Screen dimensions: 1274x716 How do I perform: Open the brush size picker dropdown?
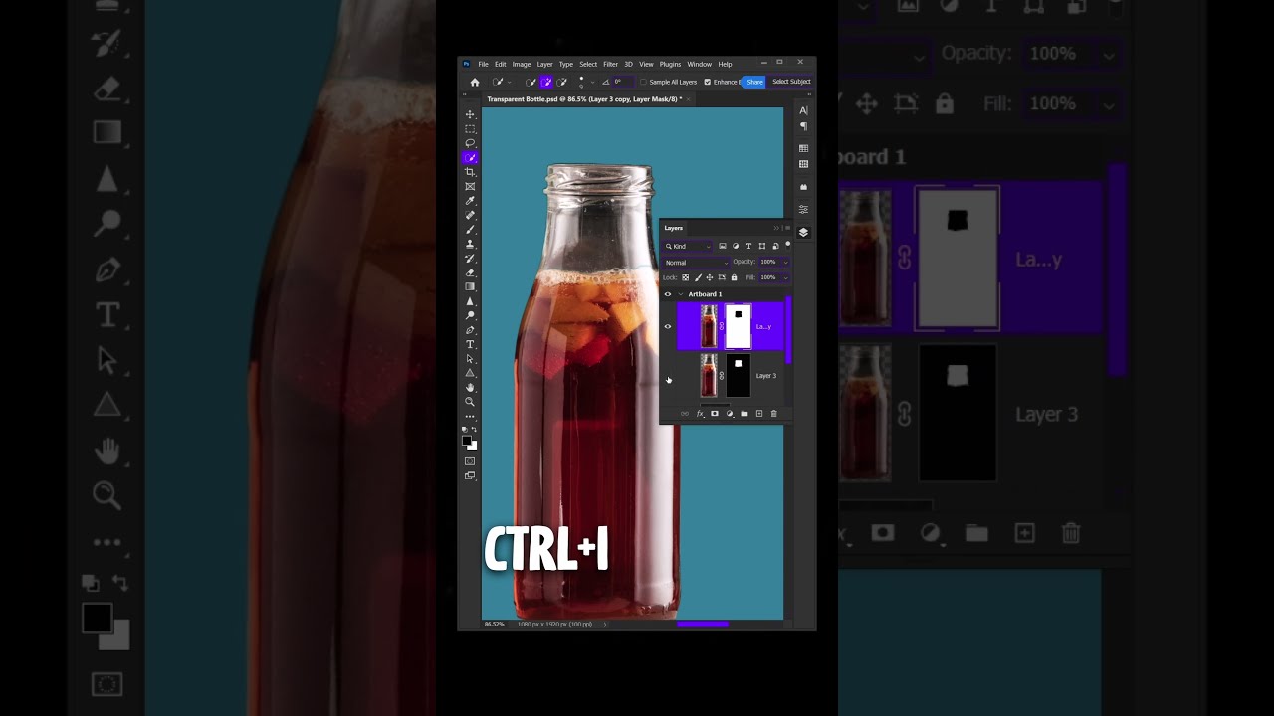coord(592,82)
